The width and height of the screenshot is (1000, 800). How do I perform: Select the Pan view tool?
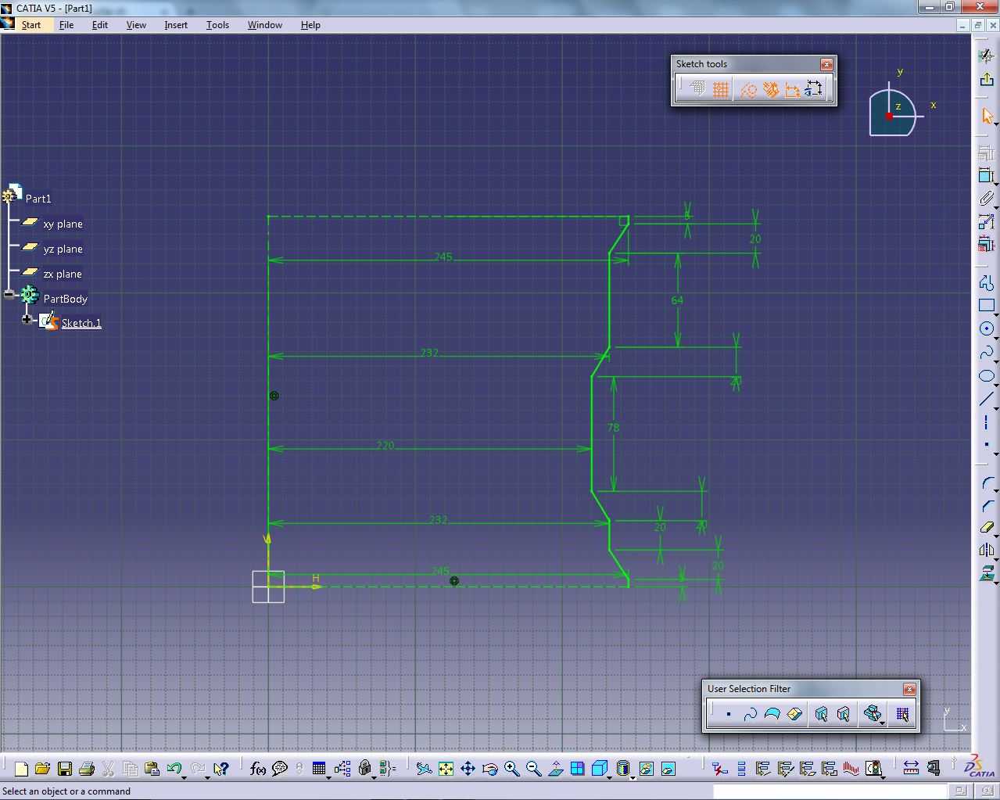(468, 769)
